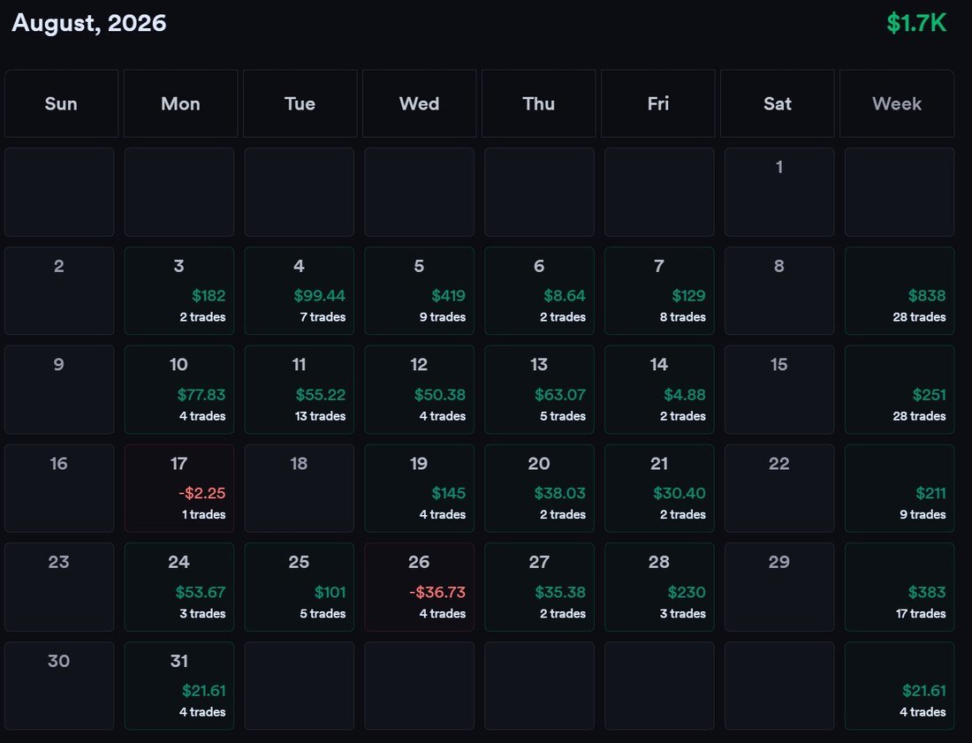This screenshot has height=743, width=972.
Task: Open August 6 day with $8.64 profit
Action: (x=539, y=291)
